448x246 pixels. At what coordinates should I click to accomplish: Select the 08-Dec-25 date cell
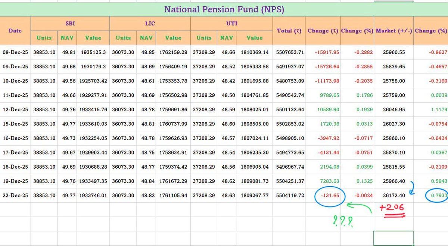(15, 52)
